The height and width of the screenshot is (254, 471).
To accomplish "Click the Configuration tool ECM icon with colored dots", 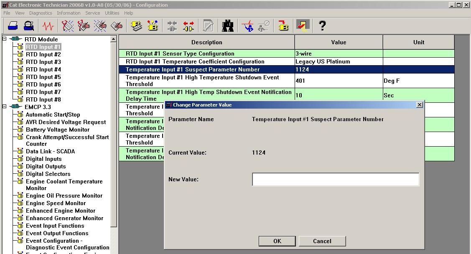I will [x=153, y=26].
